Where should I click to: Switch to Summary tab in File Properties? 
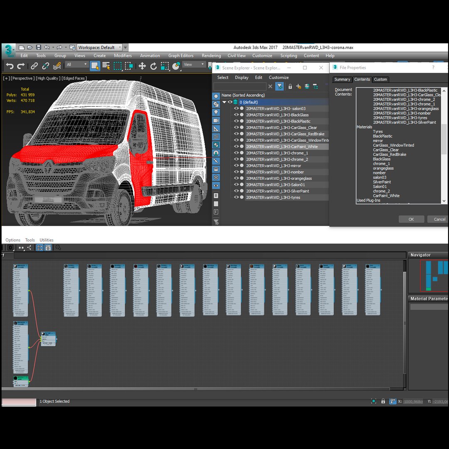click(342, 79)
